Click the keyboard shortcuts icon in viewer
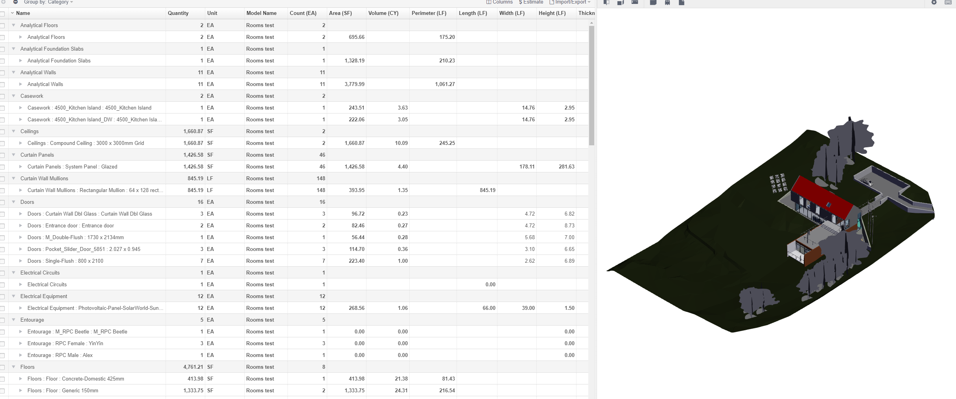This screenshot has width=956, height=399. click(x=948, y=2)
